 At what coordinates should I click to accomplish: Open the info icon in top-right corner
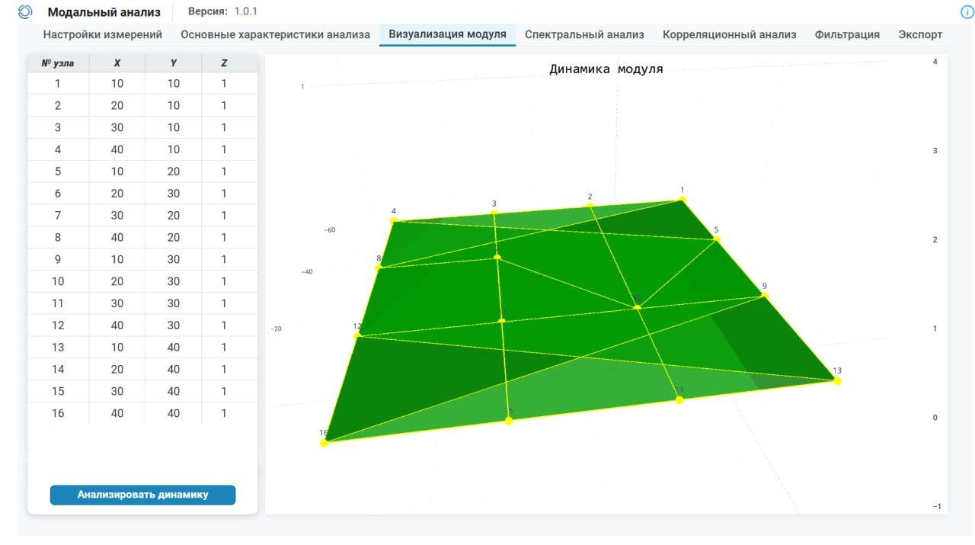(967, 12)
